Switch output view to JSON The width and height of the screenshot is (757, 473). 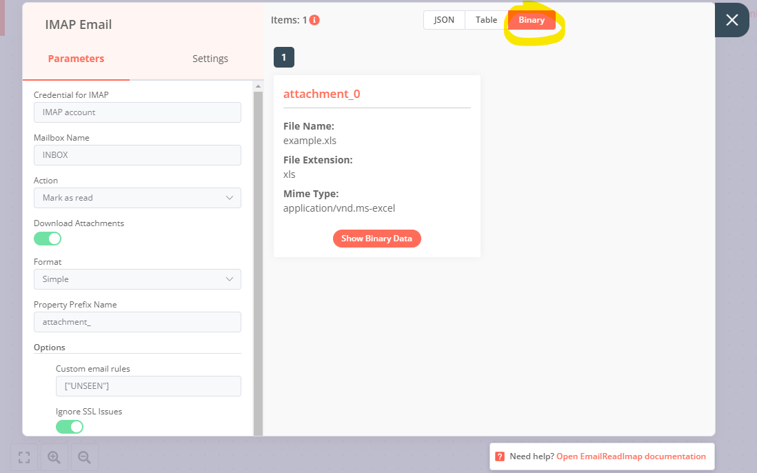444,20
